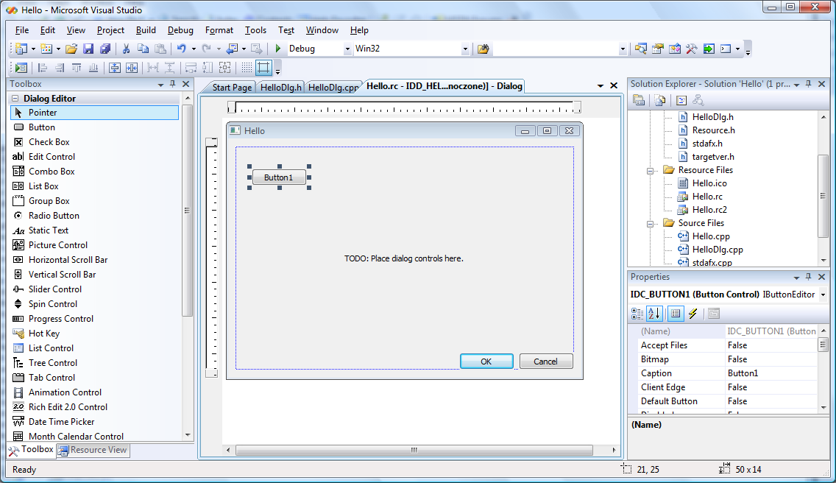Click Show All Files in Solution Explorer
The image size is (836, 483).
(660, 100)
